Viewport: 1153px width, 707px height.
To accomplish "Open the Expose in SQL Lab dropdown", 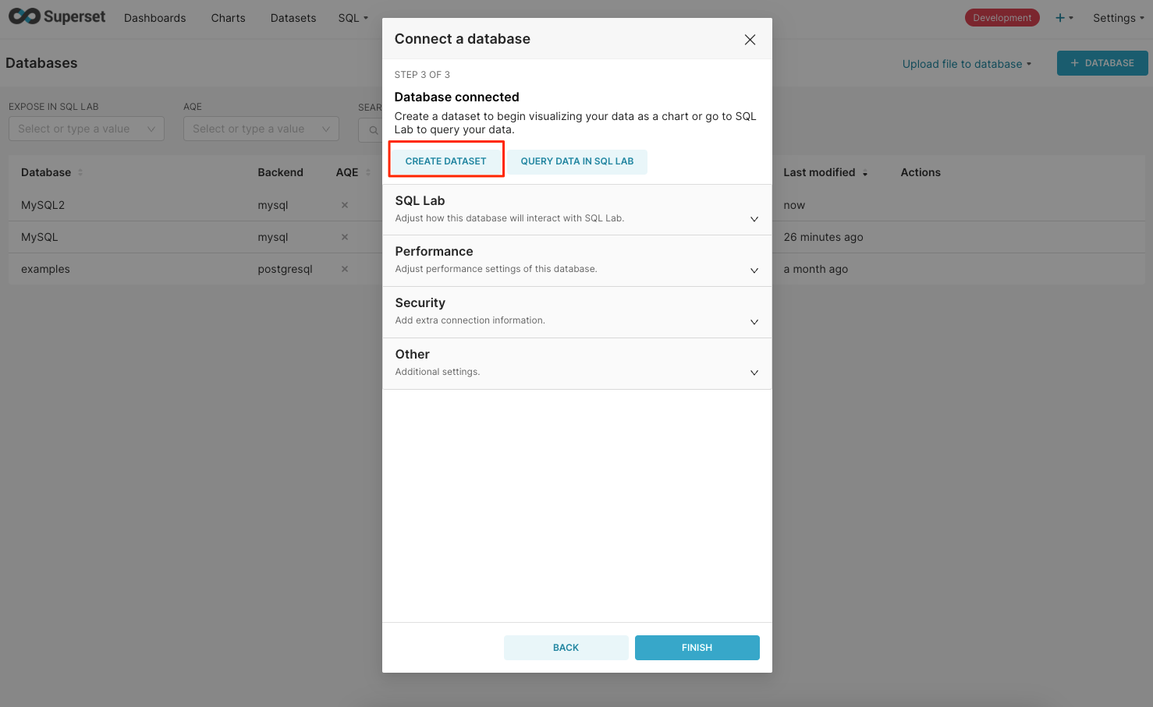I will [86, 129].
